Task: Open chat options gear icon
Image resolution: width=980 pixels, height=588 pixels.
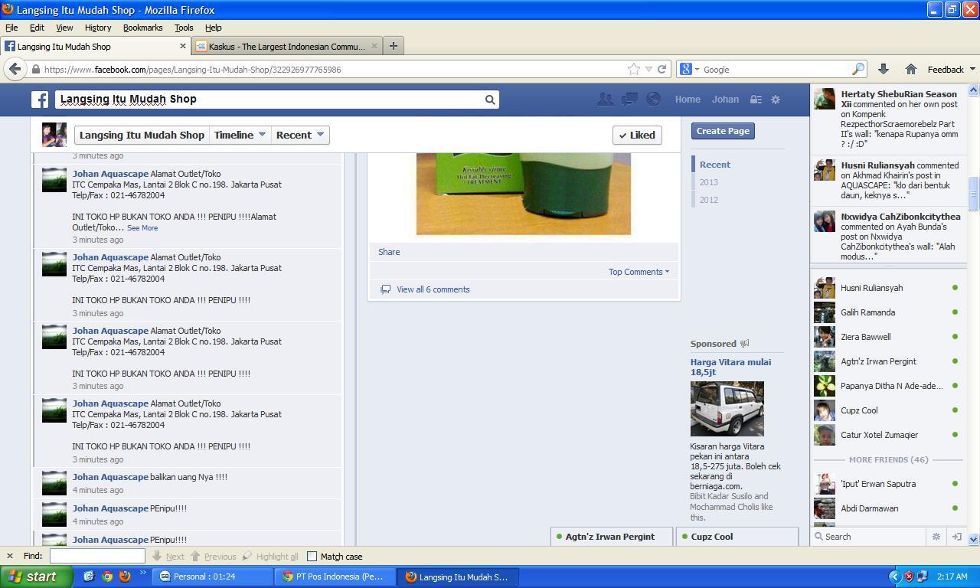Action: tap(936, 537)
